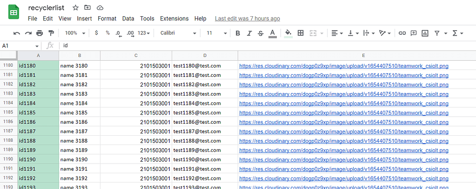Select row 1183 header

click(8, 94)
